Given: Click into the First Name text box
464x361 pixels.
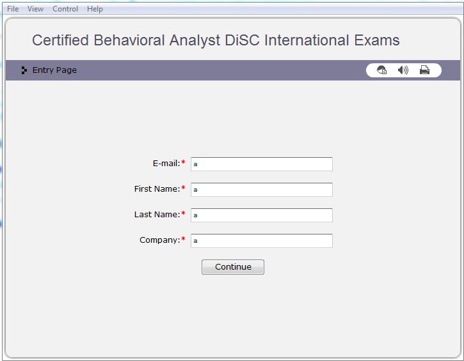Looking at the screenshot, I should 262,190.
